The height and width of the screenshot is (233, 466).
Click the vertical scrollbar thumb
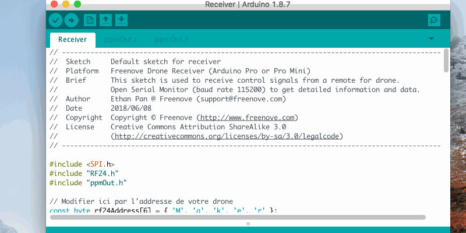[446, 61]
